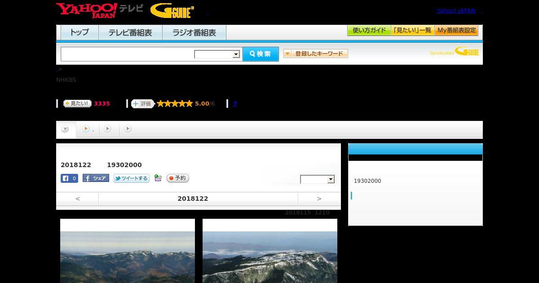Go to ラジオ番組表 tab
Viewport: 539px width, 283px height.
194,32
